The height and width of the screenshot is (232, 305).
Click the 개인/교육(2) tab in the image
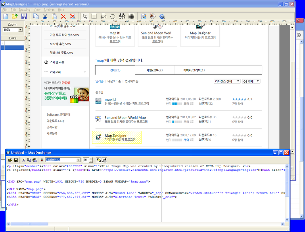click(x=155, y=70)
